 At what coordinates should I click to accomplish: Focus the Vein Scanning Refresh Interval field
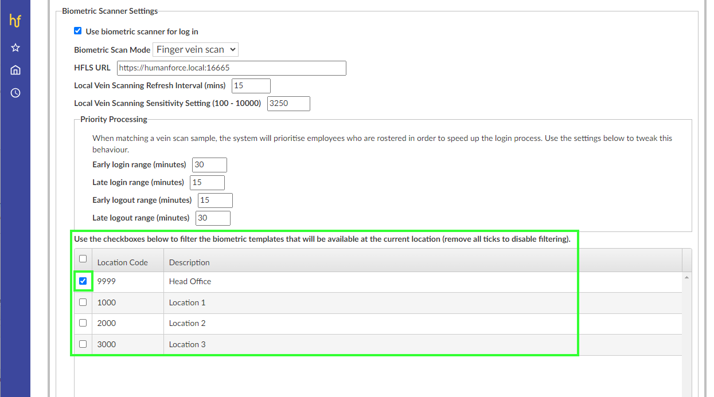pyautogui.click(x=251, y=86)
